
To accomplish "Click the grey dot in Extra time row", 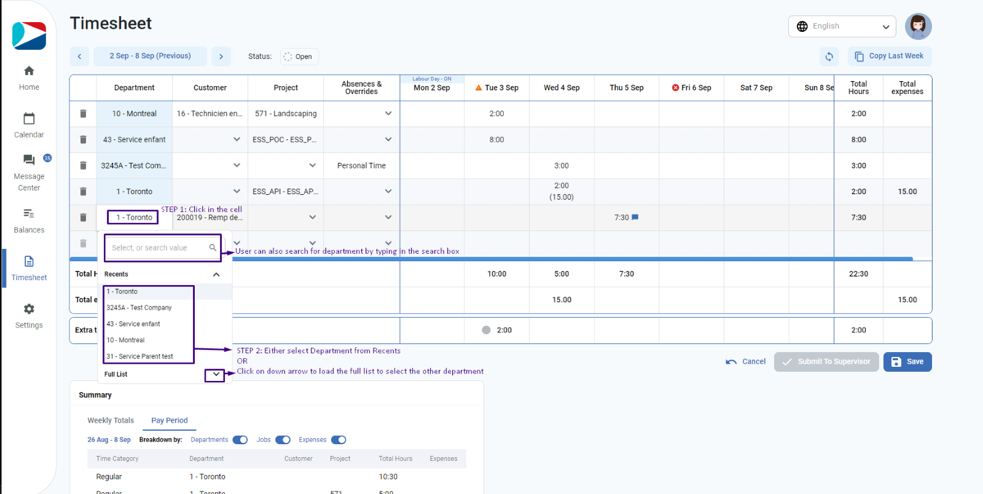I will pos(486,330).
